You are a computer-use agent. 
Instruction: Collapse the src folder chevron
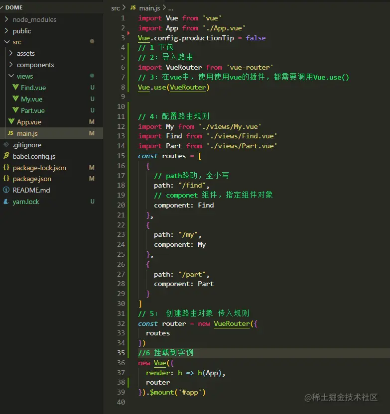point(7,42)
